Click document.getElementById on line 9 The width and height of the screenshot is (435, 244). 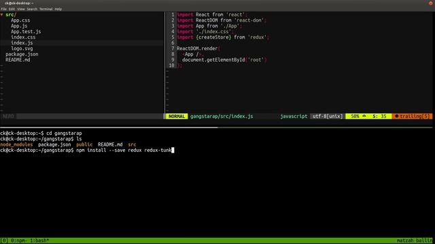click(x=213, y=60)
